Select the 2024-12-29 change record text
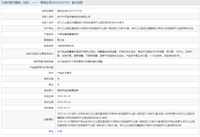The image size is (200, 137). click(x=126, y=124)
